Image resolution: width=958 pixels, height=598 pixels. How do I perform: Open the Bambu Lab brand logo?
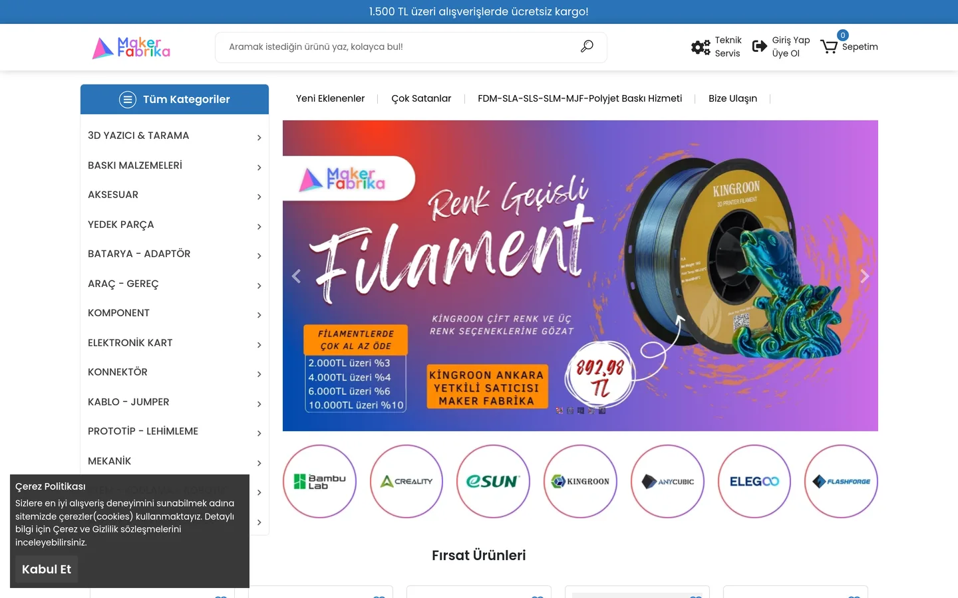(319, 481)
